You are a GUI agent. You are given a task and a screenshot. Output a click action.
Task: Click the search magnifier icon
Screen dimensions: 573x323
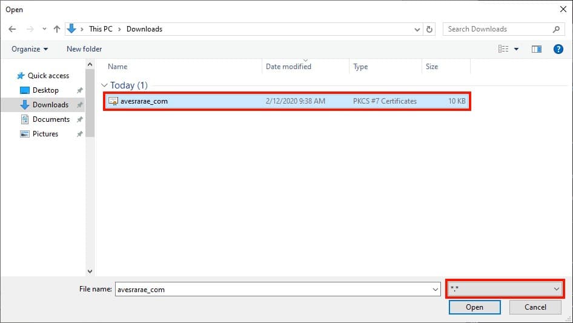[x=556, y=29]
